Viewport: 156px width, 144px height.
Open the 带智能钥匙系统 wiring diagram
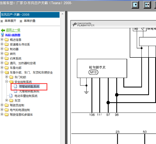[x=29, y=87]
